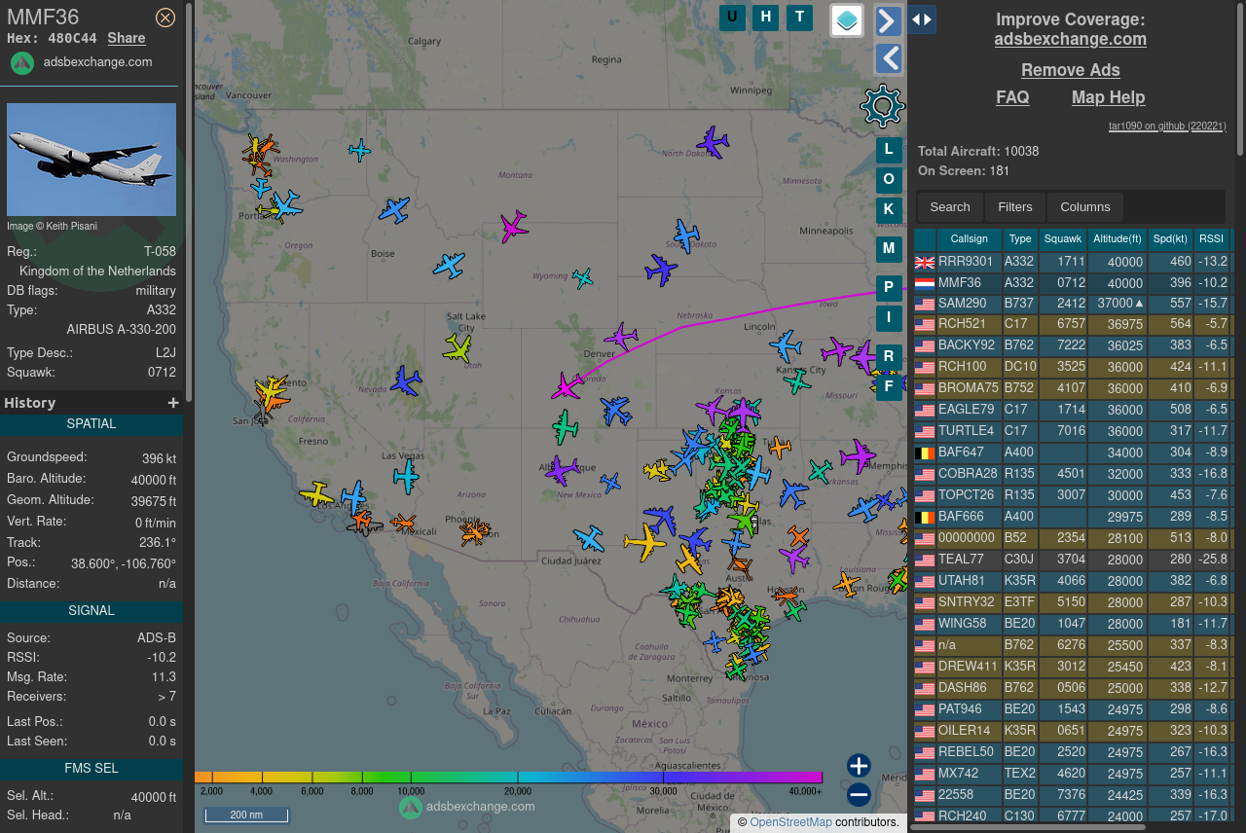Open the Filters tab
Image resolution: width=1246 pixels, height=833 pixels.
1015,206
